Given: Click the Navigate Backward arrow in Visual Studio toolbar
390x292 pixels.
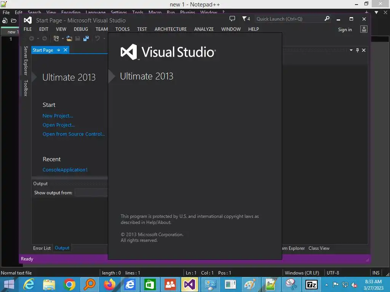Looking at the screenshot, I should (x=32, y=38).
